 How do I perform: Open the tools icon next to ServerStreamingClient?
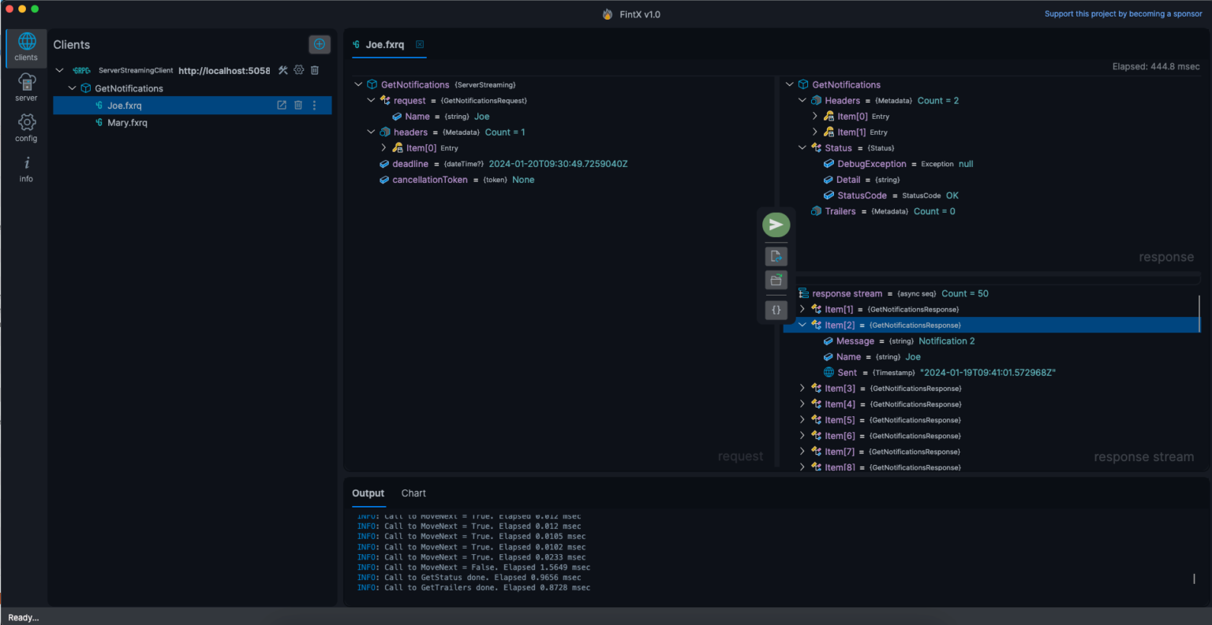point(282,70)
